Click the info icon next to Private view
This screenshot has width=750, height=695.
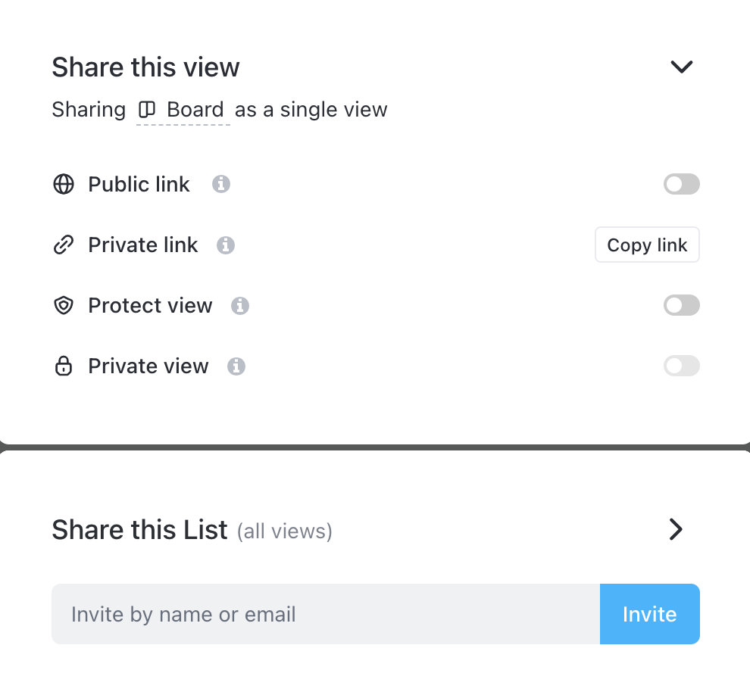[x=236, y=366]
